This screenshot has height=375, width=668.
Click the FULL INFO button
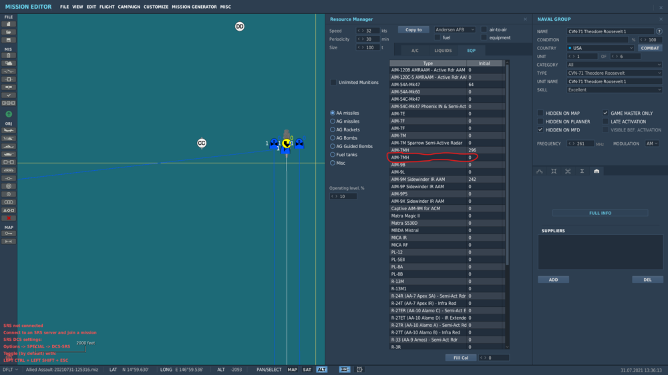coord(601,213)
